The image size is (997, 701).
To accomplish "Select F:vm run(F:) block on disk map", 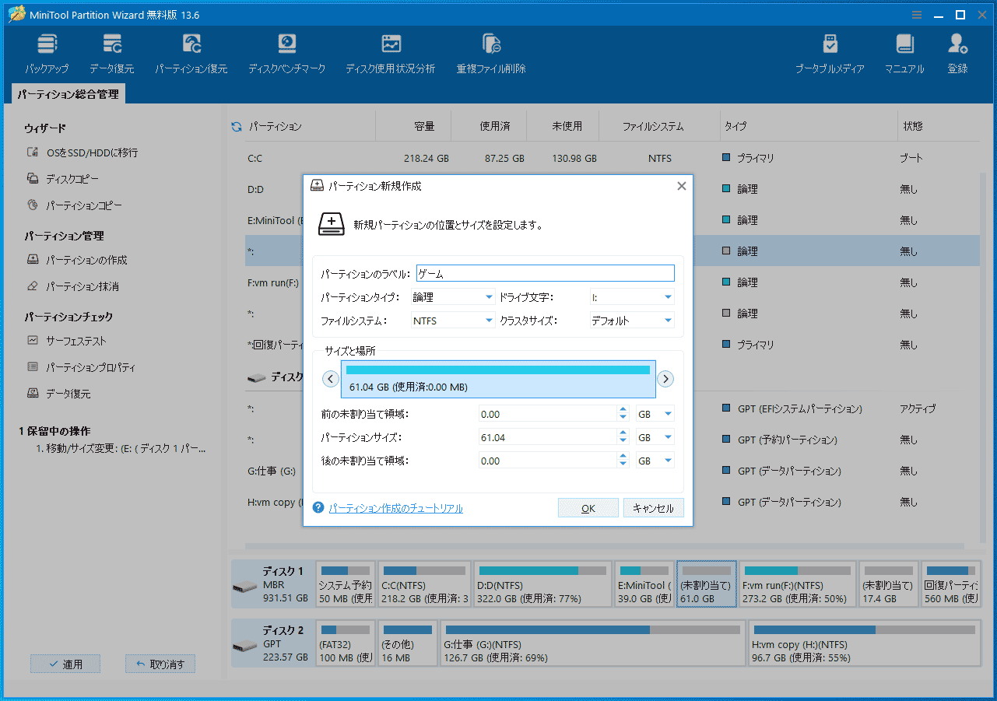I will [x=797, y=584].
